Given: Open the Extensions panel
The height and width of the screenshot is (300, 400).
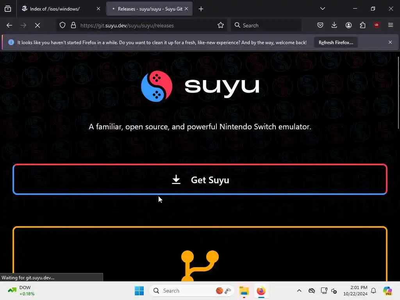Looking at the screenshot, I should (x=362, y=25).
